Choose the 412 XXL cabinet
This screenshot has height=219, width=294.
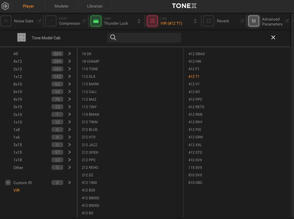click(x=195, y=145)
